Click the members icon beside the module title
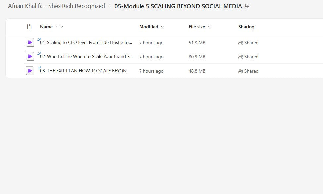Viewport: 323px width, 194px height. coord(247,6)
